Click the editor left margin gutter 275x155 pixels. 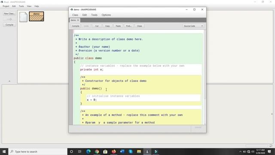[70, 77]
